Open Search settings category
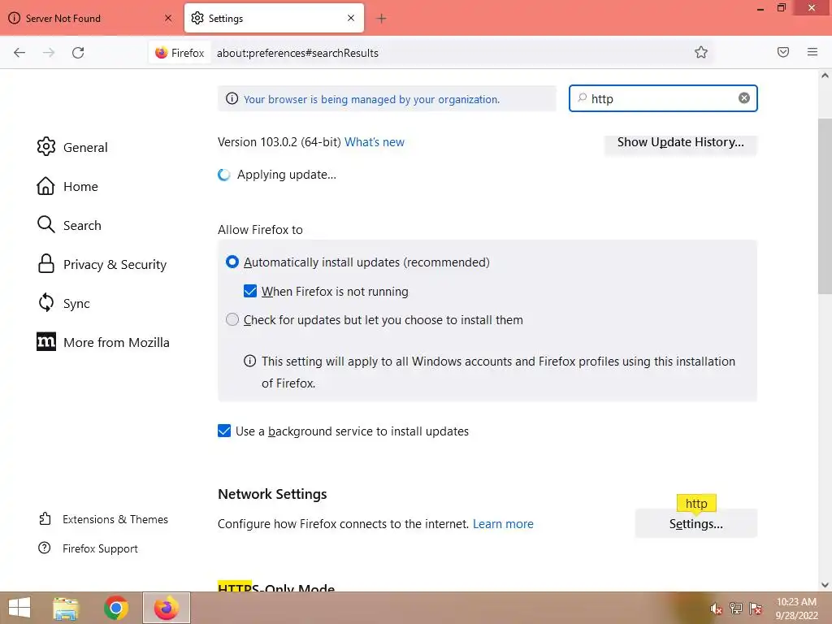Screen dimensions: 832x624 coord(69,225)
